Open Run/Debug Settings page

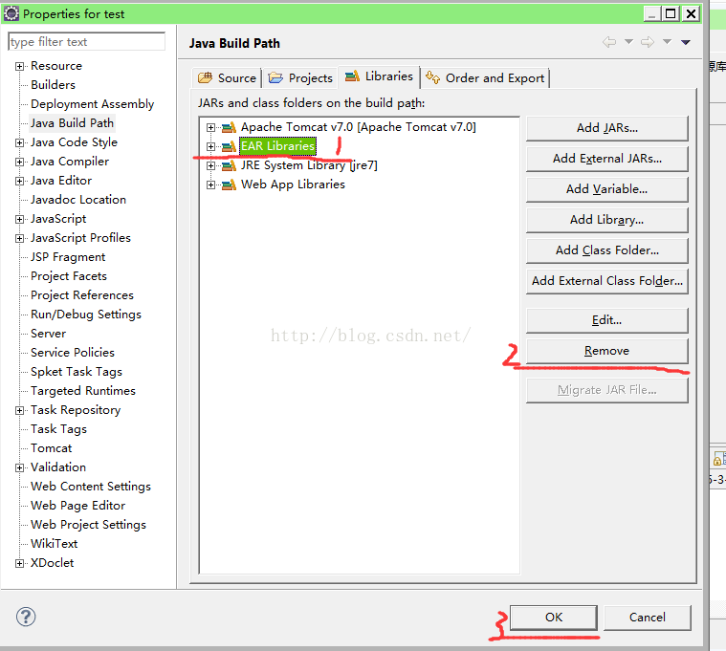point(86,315)
